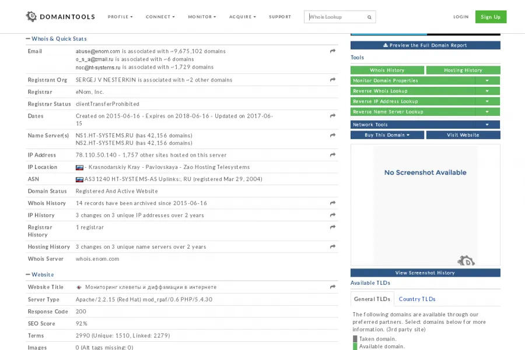Click the NS1.HT-SYSTEMS.RU name server
525x350 pixels.
click(x=104, y=135)
